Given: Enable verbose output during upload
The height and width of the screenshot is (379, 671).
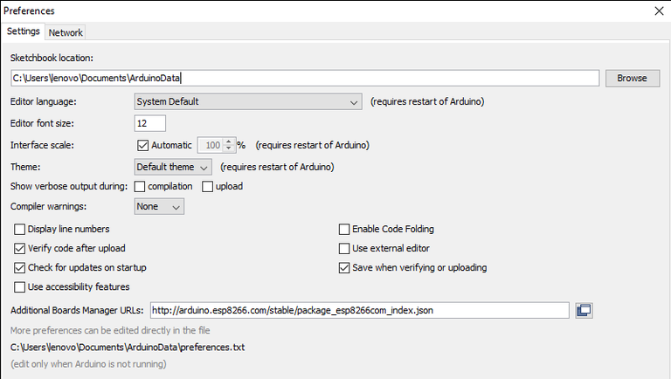Looking at the screenshot, I should [x=208, y=187].
